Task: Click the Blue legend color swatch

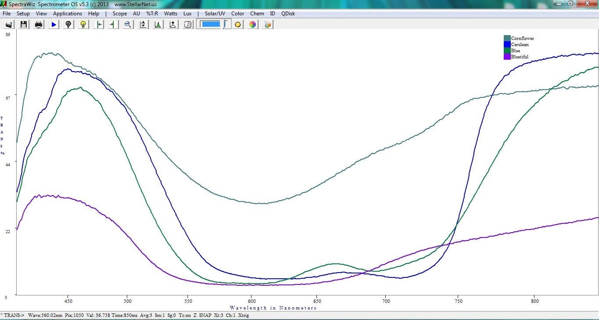Action: pyautogui.click(x=507, y=50)
